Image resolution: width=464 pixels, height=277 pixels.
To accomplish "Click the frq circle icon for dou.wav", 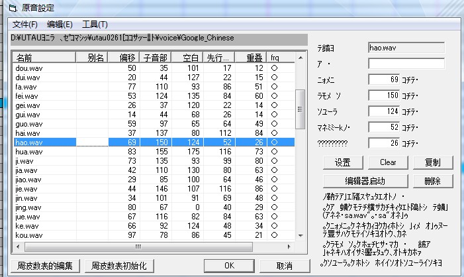I will [x=274, y=68].
